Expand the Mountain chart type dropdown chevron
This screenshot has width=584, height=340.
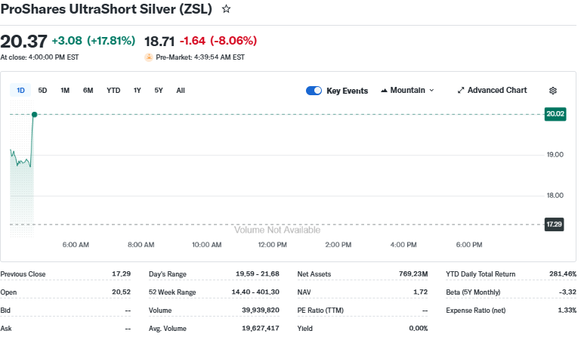point(431,91)
